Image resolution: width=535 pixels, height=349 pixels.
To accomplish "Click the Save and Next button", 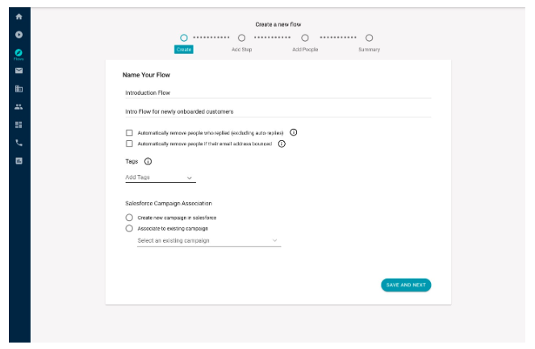I will click(406, 285).
